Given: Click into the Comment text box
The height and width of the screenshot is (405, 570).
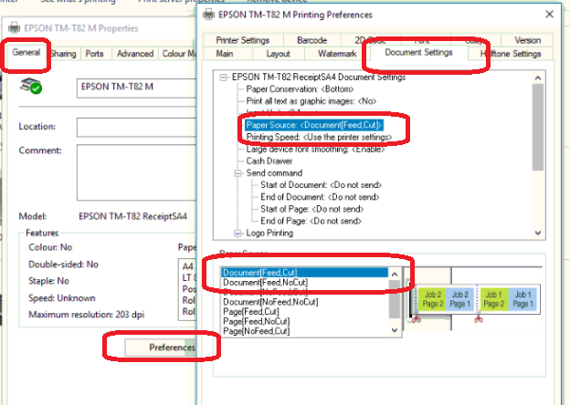Looking at the screenshot, I should pos(136,172).
